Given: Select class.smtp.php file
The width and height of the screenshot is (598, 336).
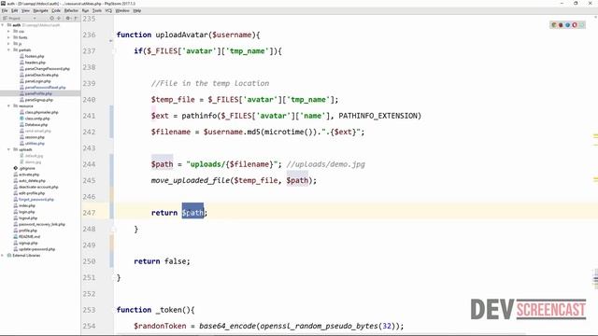Looking at the screenshot, I should click(x=35, y=119).
